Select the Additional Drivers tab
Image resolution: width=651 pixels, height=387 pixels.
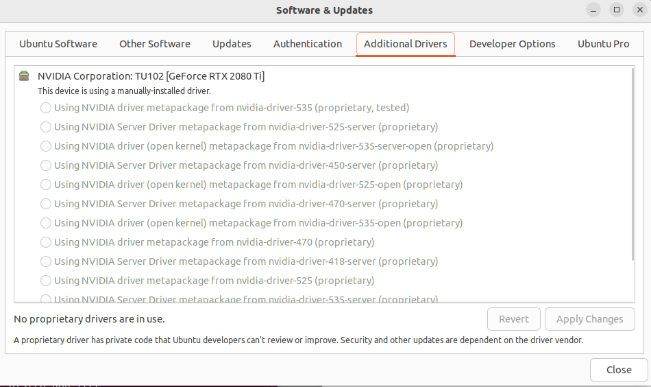click(x=406, y=44)
